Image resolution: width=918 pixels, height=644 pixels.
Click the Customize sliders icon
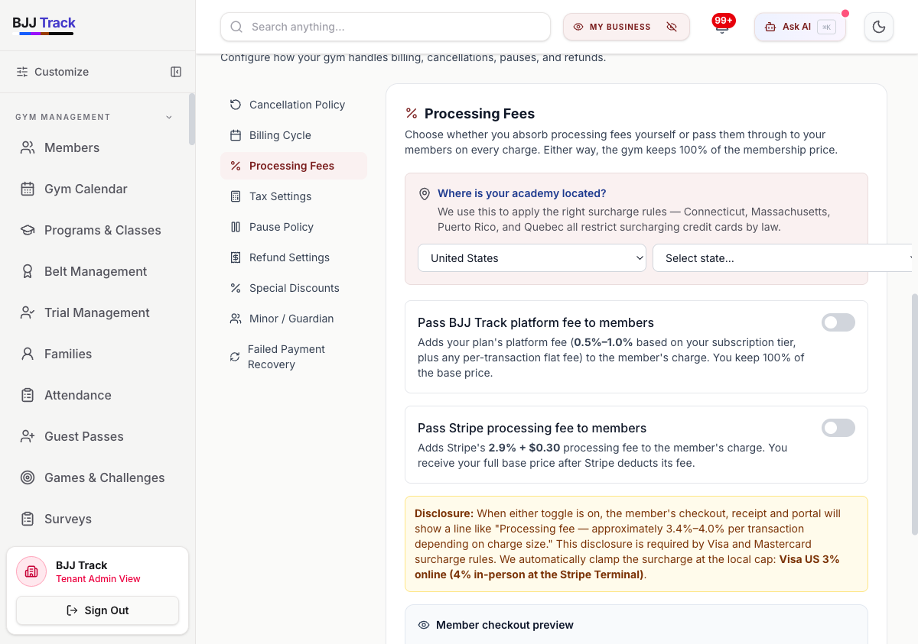(x=22, y=72)
